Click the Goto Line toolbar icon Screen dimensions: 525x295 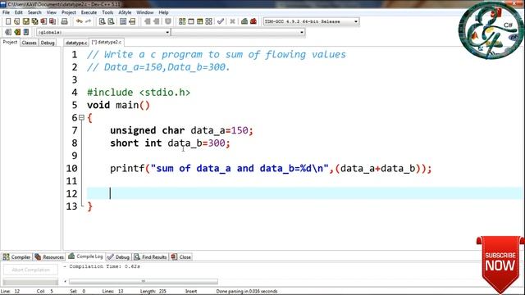click(x=132, y=21)
